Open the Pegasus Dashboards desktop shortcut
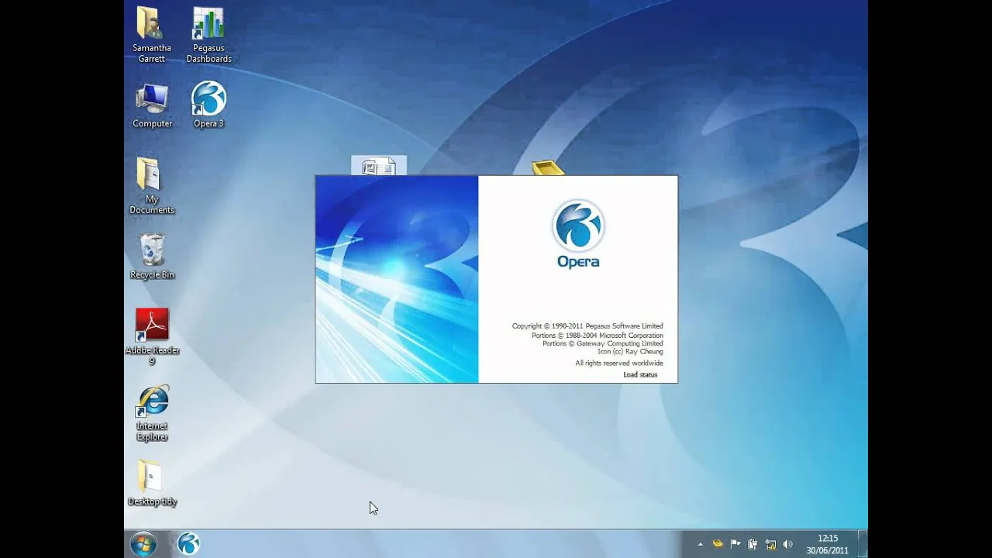992x558 pixels. click(208, 35)
